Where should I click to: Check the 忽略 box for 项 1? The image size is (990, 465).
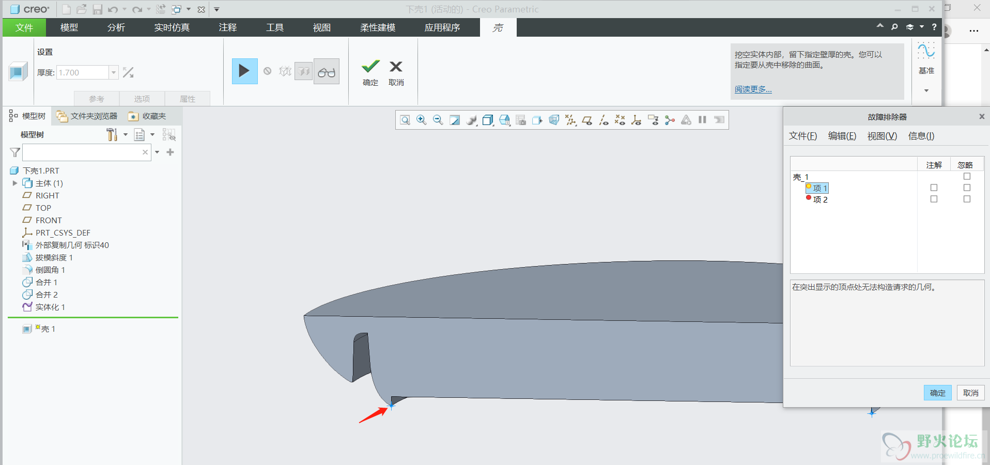(x=967, y=188)
